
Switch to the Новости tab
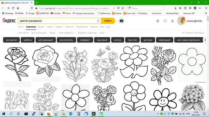point(70,27)
